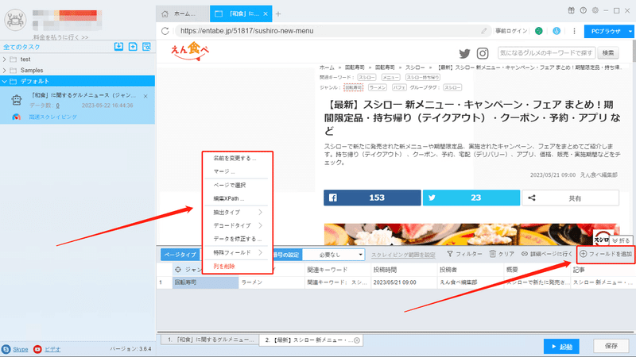The image size is (636, 357).
Task: Click the reload page icon
Action: pos(165,31)
